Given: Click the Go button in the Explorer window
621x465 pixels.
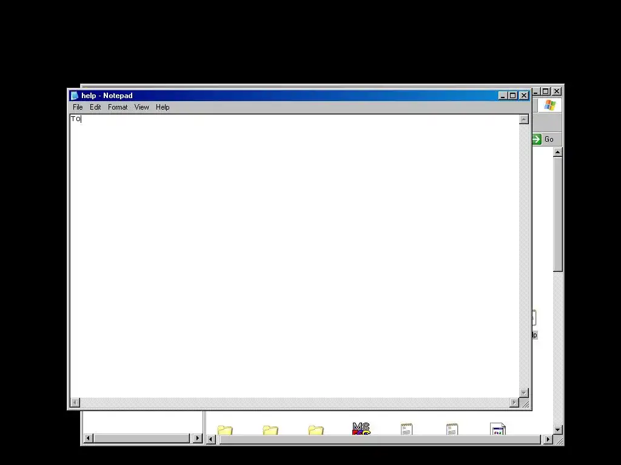Looking at the screenshot, I should (x=543, y=139).
